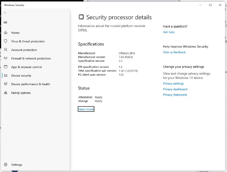The image size is (227, 172).
Task: Open the hamburger navigation menu
Action: click(6, 22)
